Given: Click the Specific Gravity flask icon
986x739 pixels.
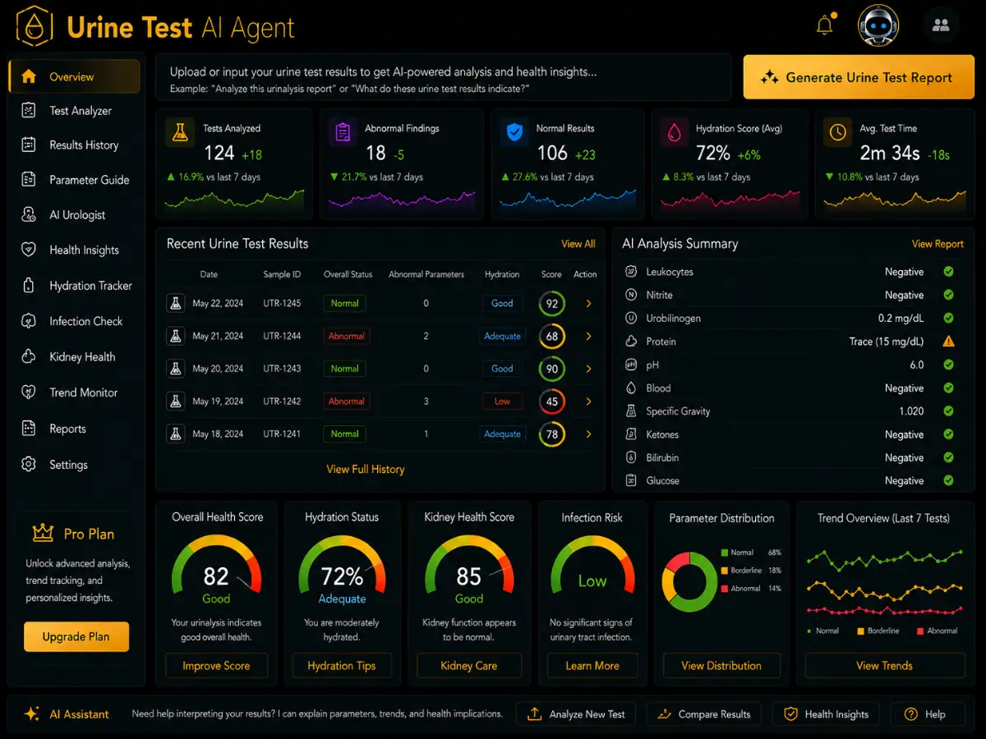Looking at the screenshot, I should [x=631, y=411].
